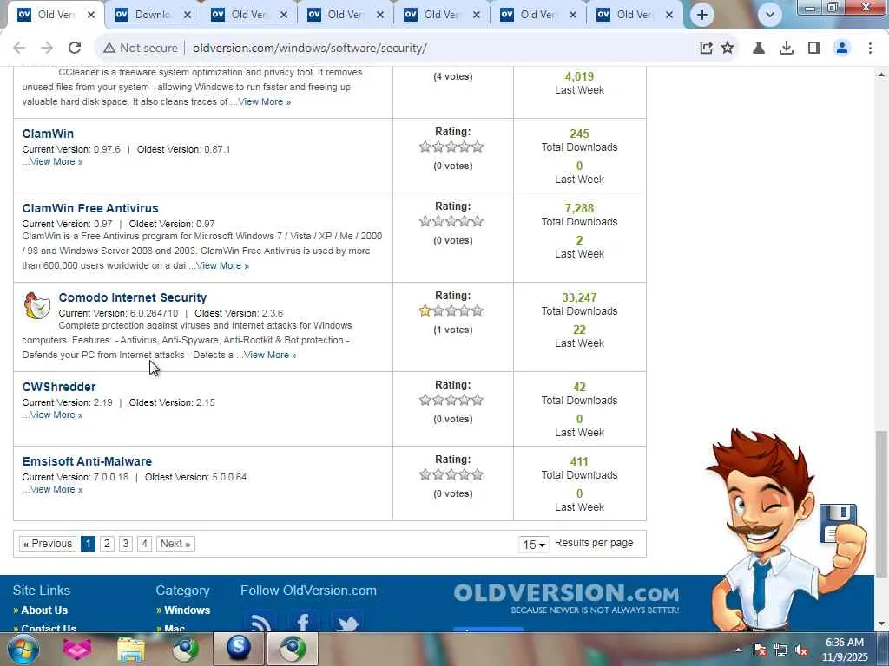Open the Chrome three-dot menu
The width and height of the screenshot is (889, 666).
tap(870, 49)
